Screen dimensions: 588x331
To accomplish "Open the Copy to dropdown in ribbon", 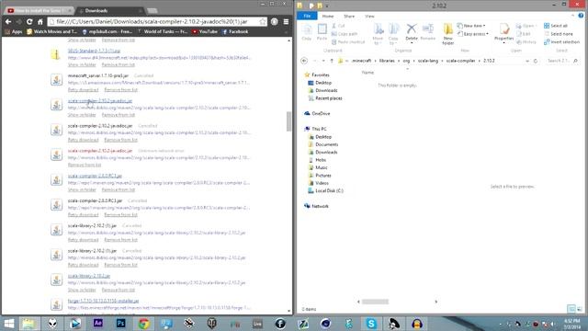I will 393,34.
